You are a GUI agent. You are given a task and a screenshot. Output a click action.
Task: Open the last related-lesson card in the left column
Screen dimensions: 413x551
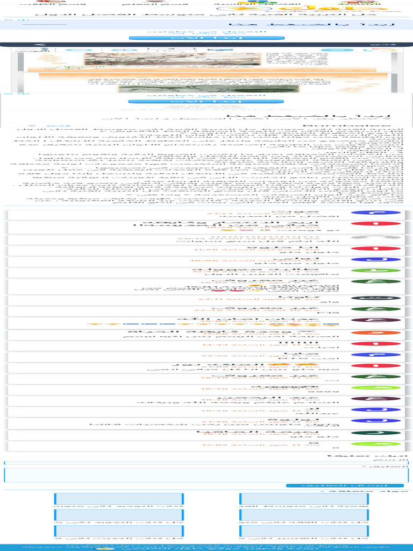[119, 531]
